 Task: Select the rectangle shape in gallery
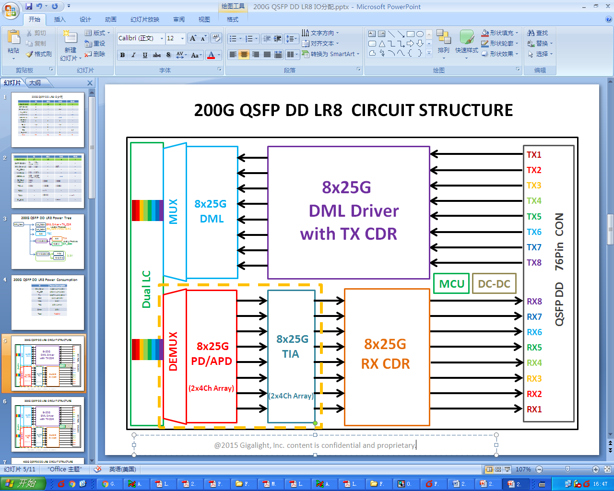point(411,34)
